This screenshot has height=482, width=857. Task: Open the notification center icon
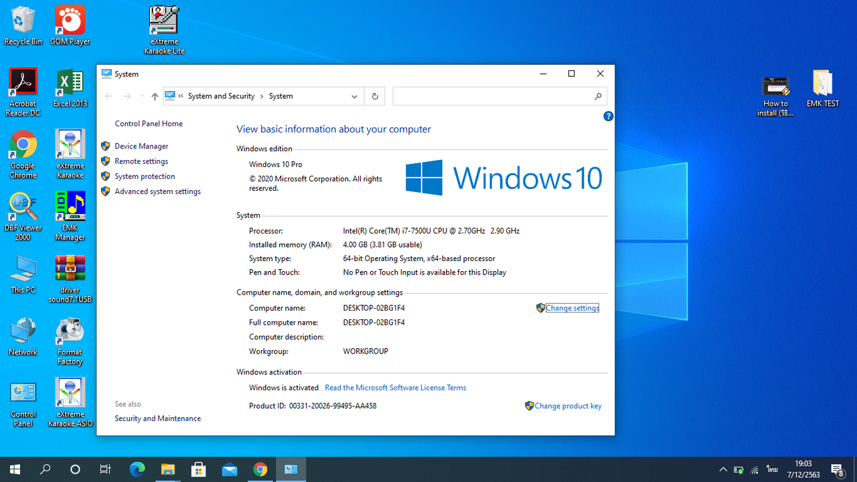838,469
